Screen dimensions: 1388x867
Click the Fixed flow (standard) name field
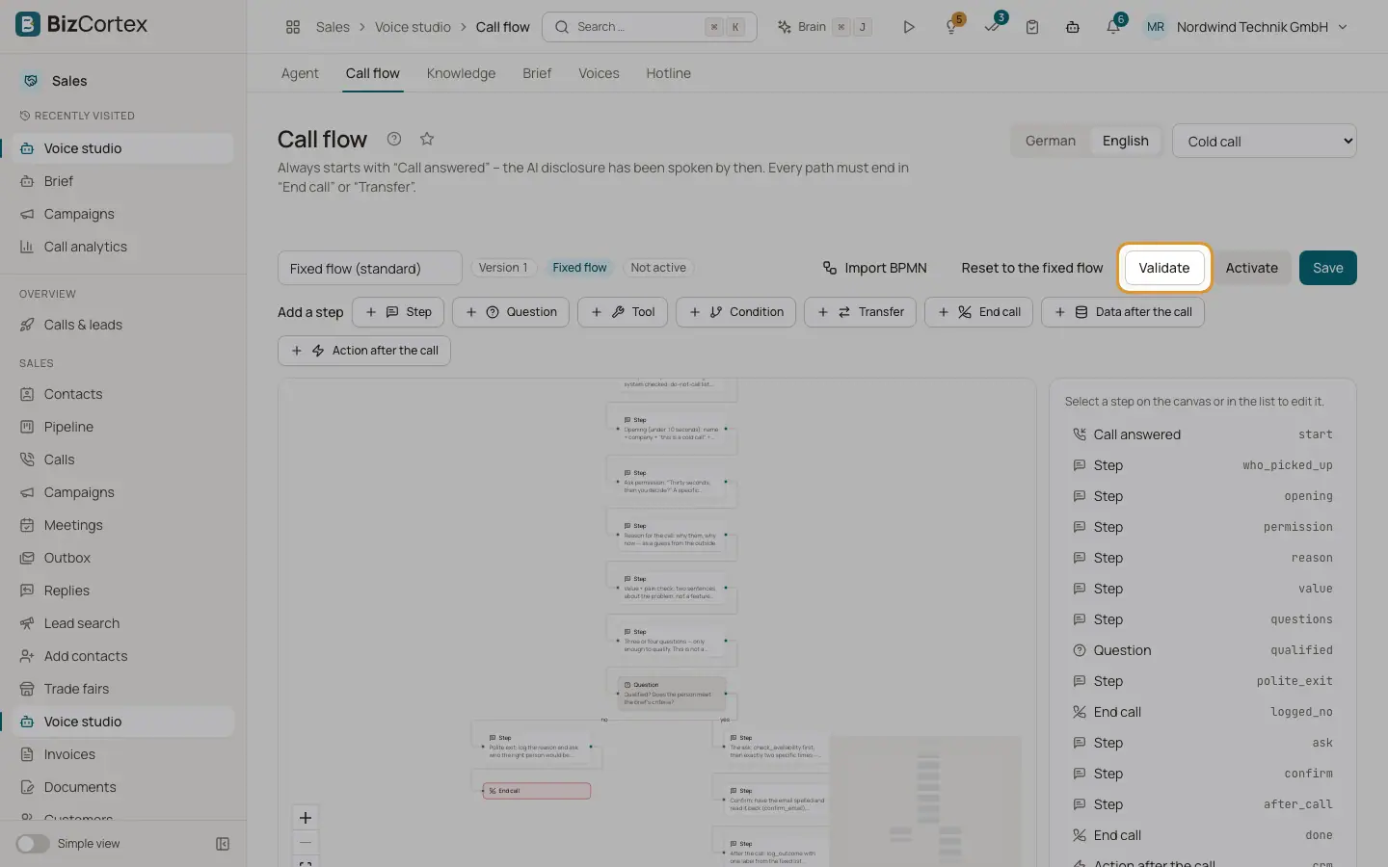pyautogui.click(x=370, y=268)
